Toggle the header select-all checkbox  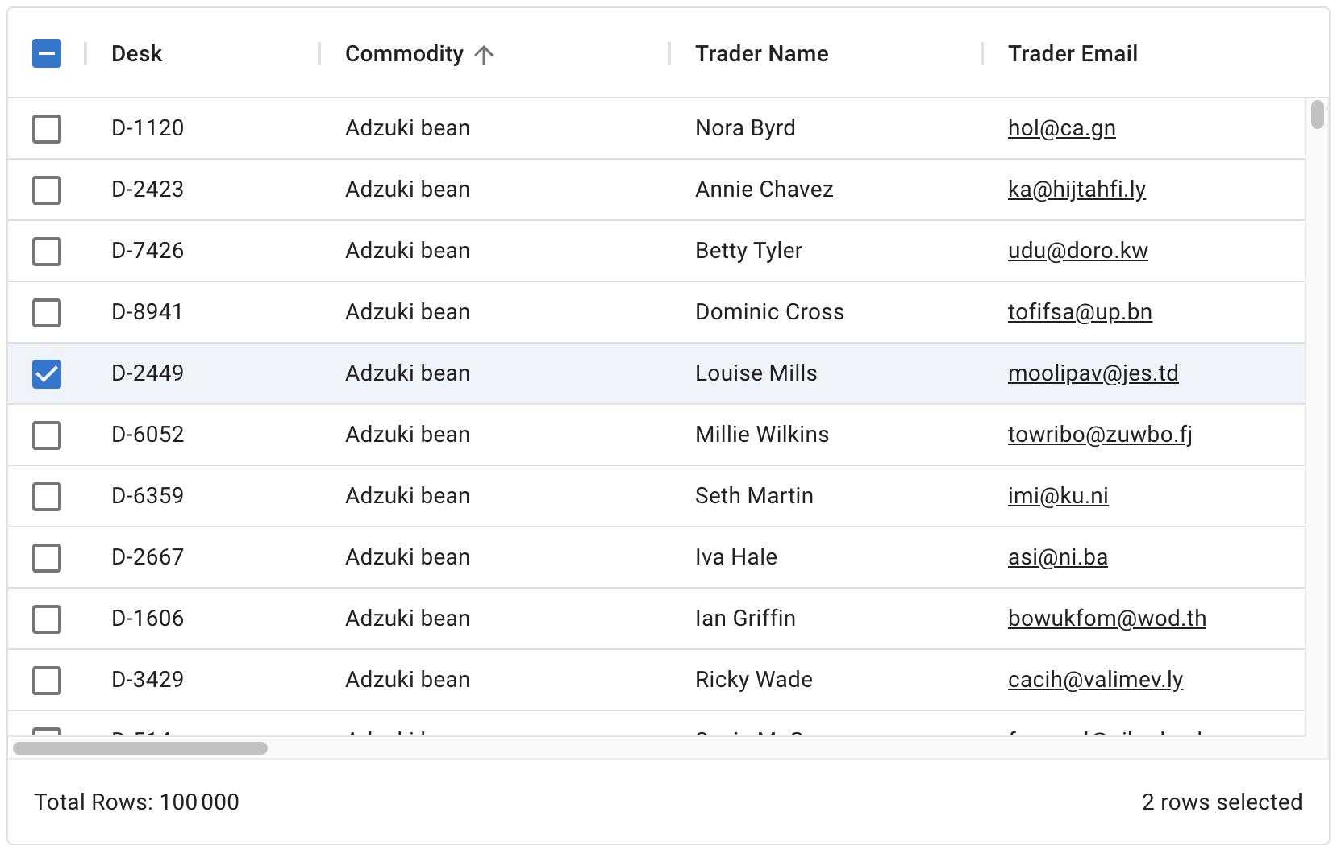click(x=47, y=54)
